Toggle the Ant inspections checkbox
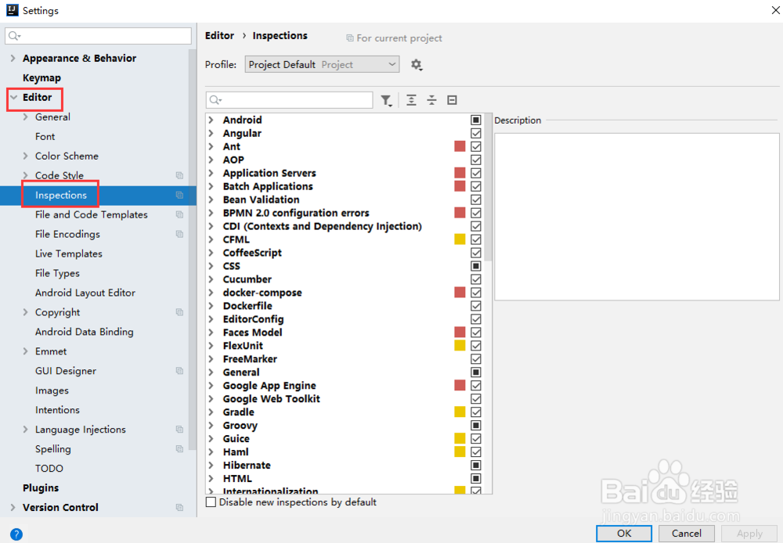Screen dimensions: 783x543 pos(475,146)
